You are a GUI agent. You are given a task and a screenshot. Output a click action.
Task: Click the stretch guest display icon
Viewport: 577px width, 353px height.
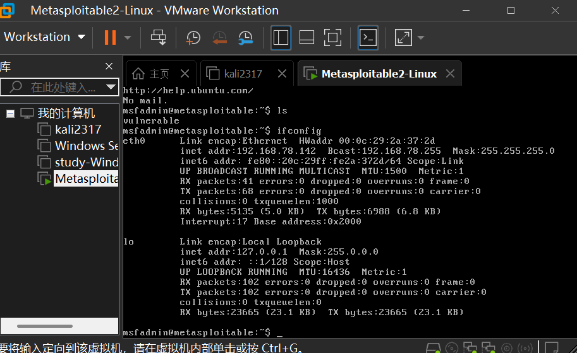403,37
